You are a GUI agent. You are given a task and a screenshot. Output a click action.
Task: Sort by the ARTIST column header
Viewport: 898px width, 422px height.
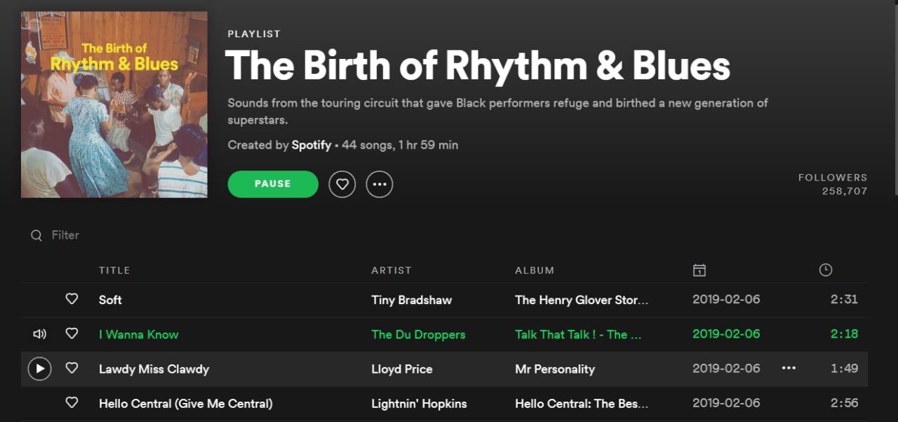coord(391,270)
